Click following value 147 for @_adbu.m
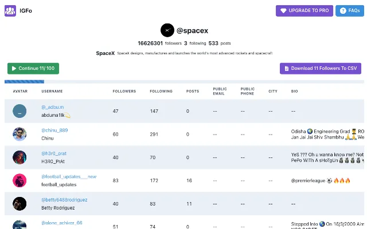The image size is (367, 229). 154,111
